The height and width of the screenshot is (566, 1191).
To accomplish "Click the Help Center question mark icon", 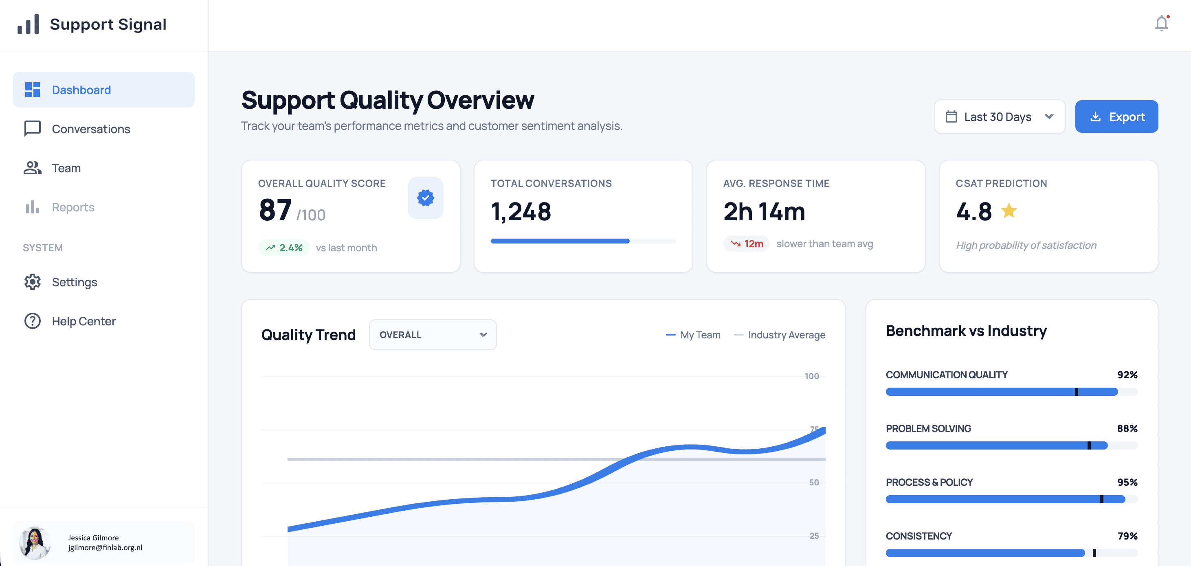I will pyautogui.click(x=32, y=320).
